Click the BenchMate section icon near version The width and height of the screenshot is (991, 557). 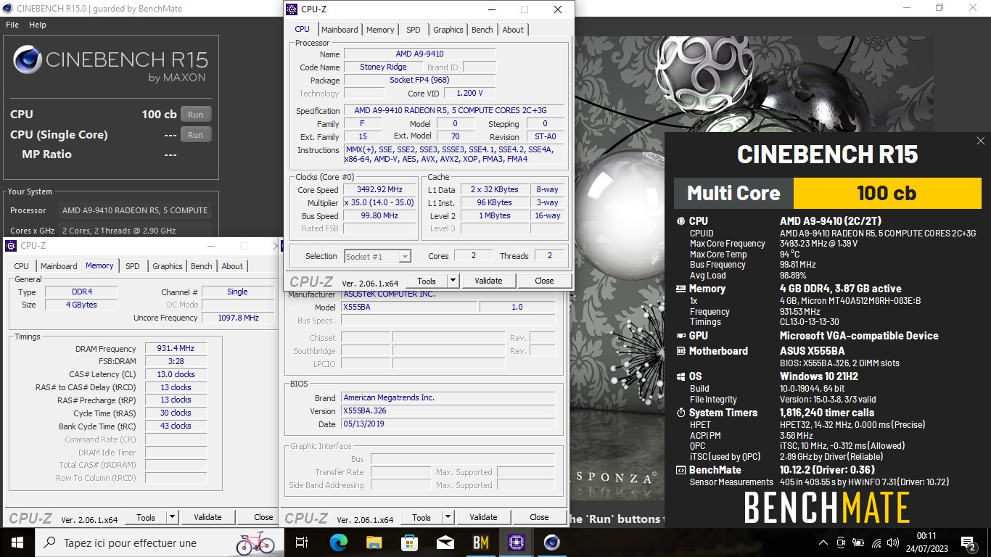(x=680, y=470)
